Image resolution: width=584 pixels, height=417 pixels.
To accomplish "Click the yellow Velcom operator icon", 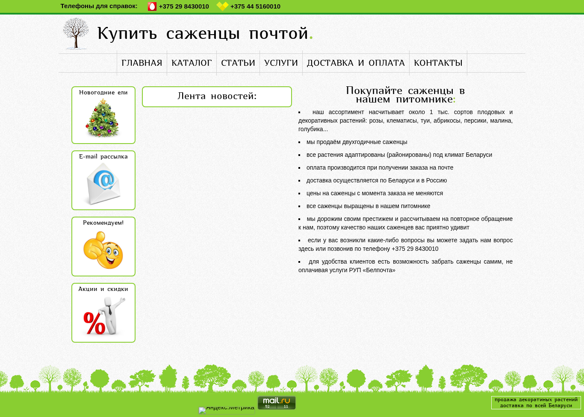I will click(x=222, y=6).
